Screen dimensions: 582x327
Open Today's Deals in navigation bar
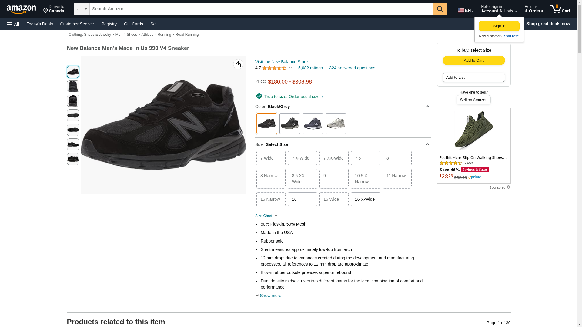tap(40, 24)
